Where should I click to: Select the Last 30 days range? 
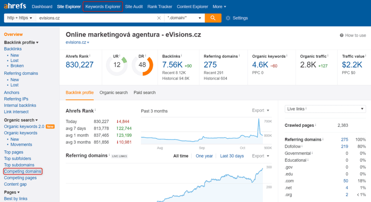[232, 156]
